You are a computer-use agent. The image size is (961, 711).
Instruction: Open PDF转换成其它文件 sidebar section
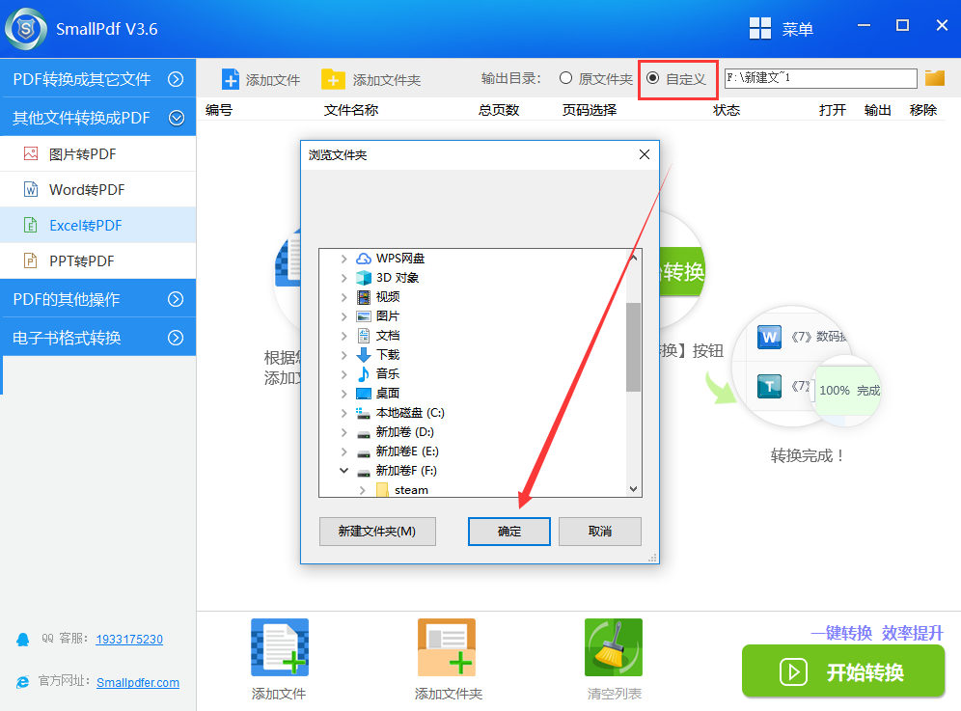(x=98, y=78)
